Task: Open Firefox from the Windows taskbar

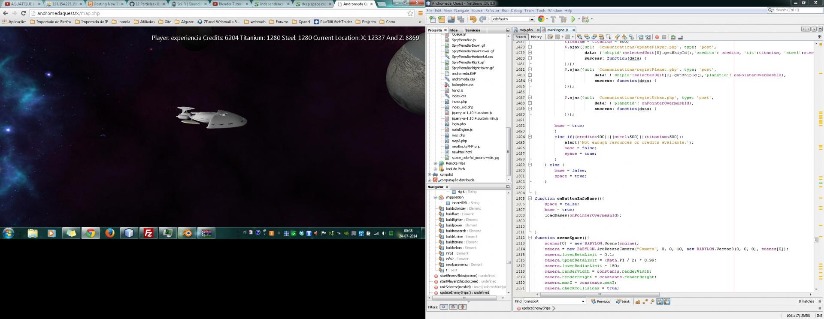Action: point(110,233)
